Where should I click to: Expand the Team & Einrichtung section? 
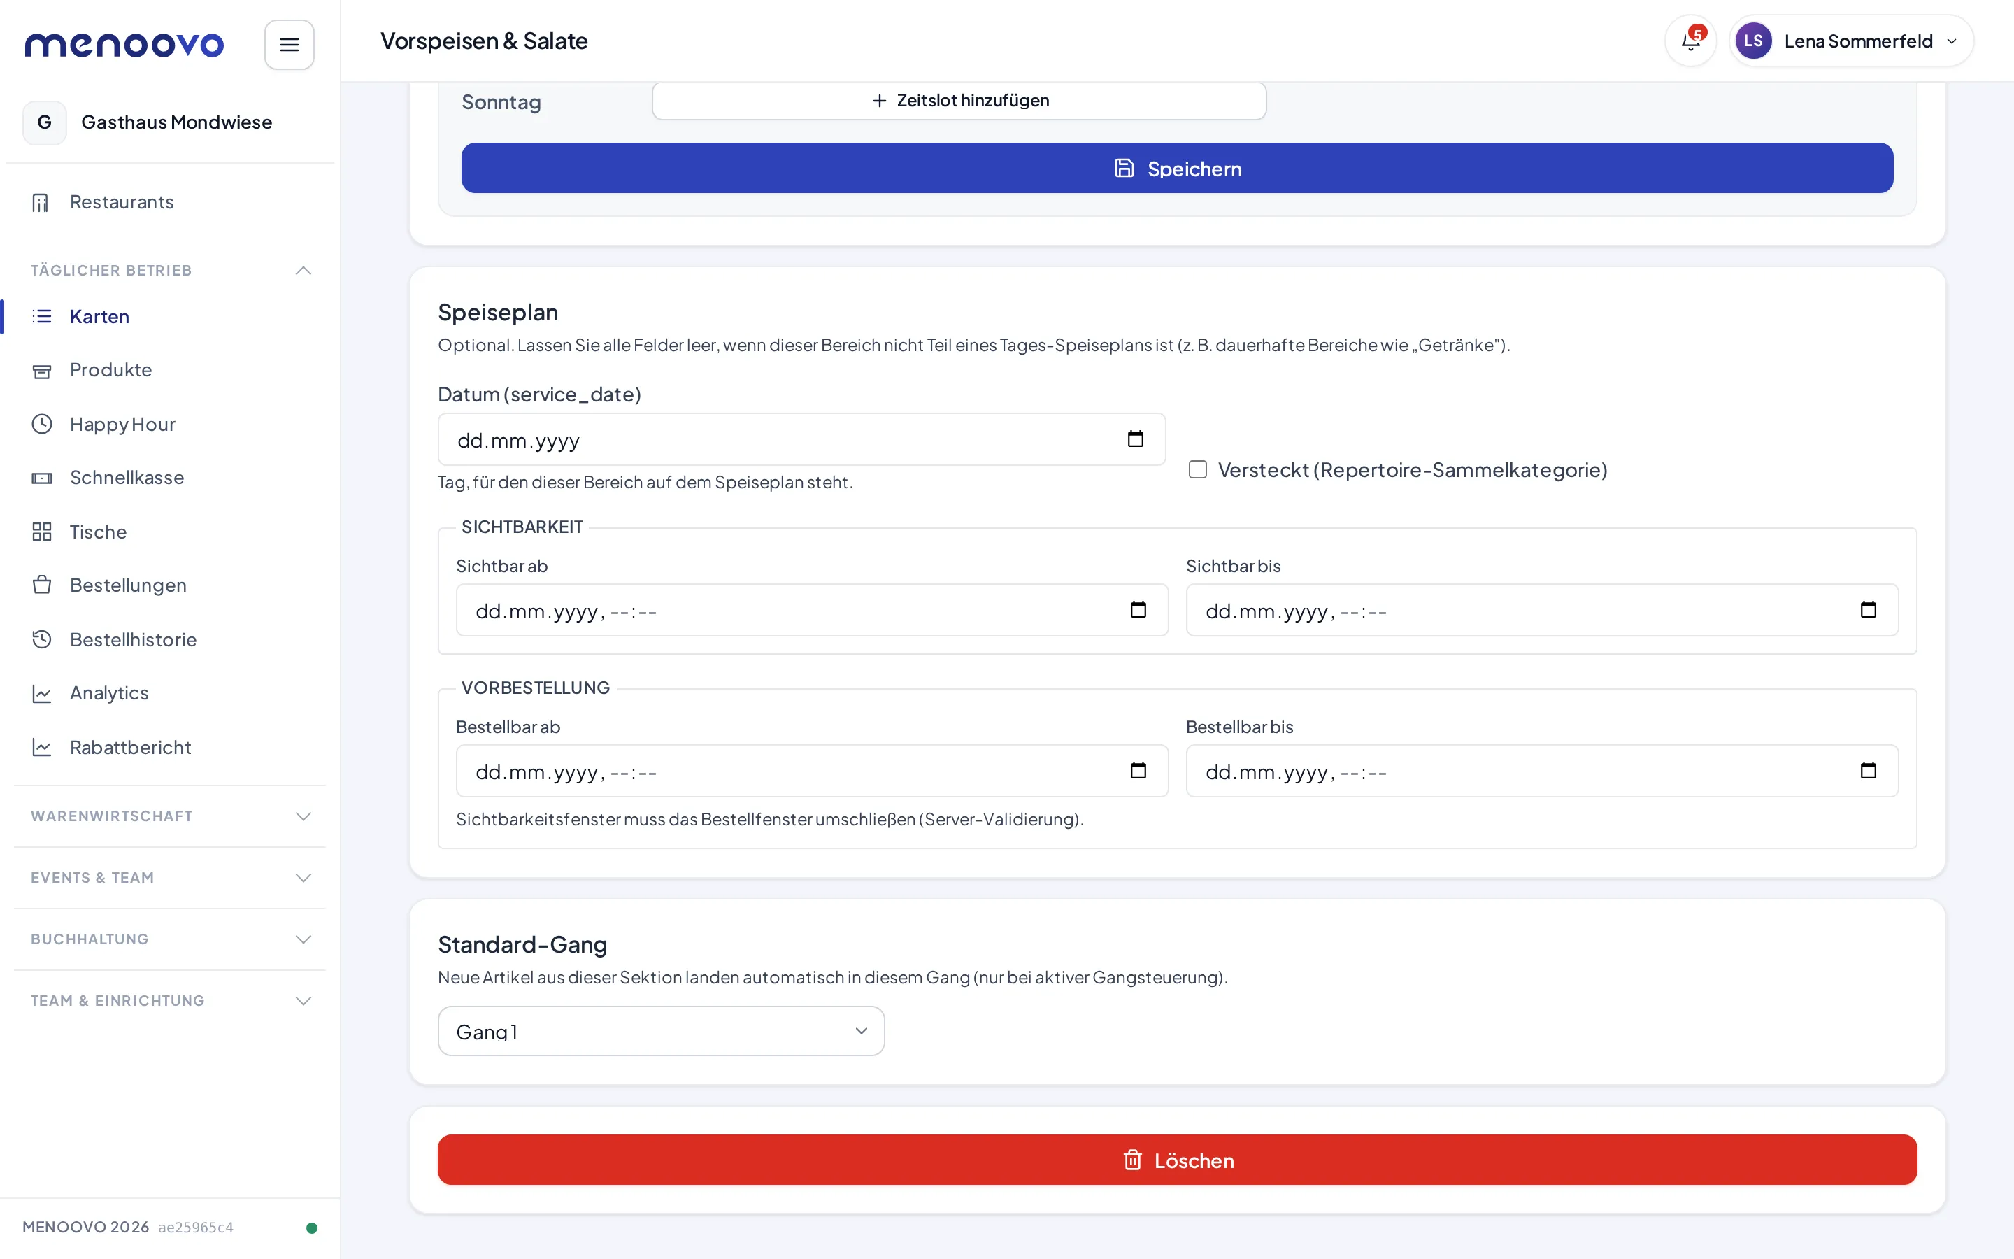(170, 1001)
